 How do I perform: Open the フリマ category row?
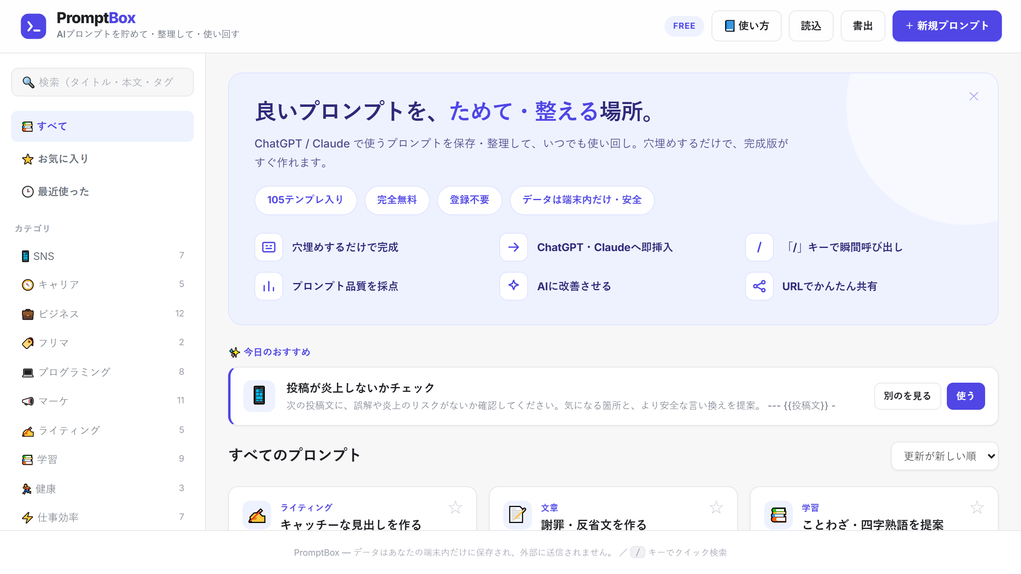click(x=102, y=343)
